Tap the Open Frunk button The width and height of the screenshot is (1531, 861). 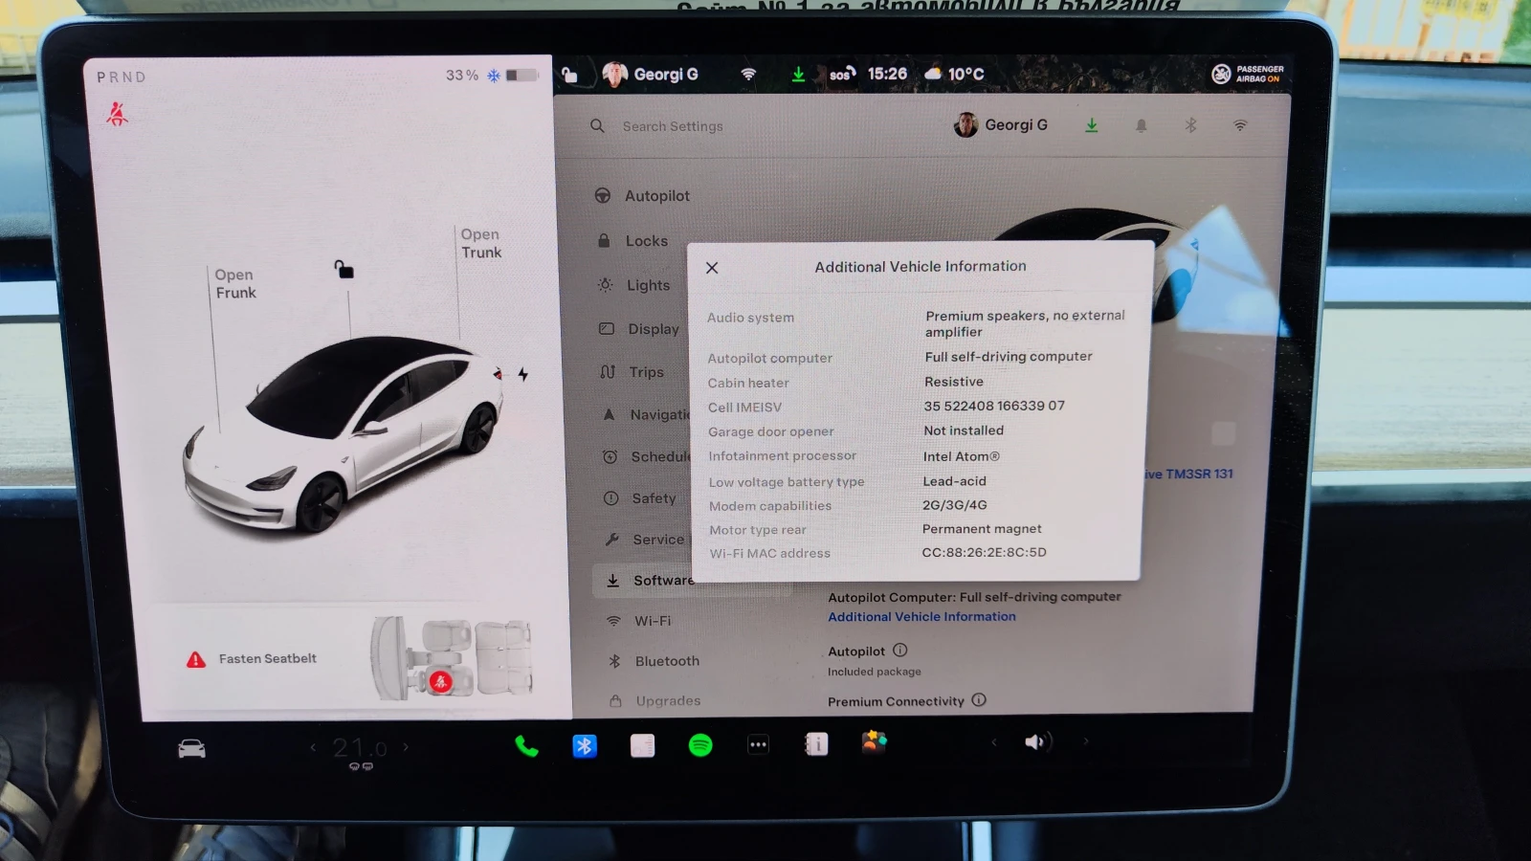point(235,283)
